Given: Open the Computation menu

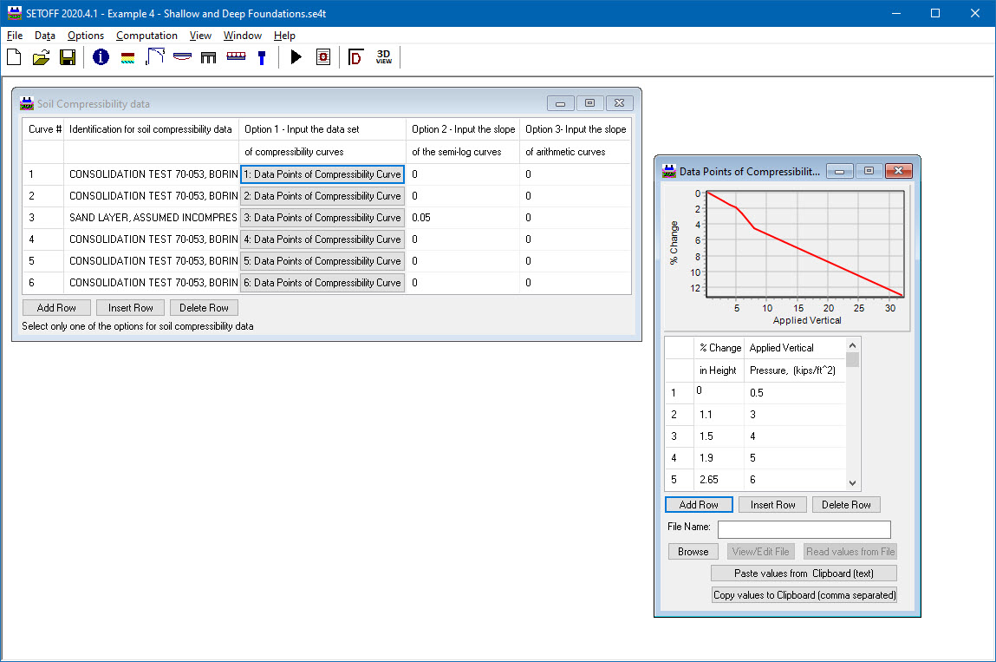Looking at the screenshot, I should [x=146, y=36].
